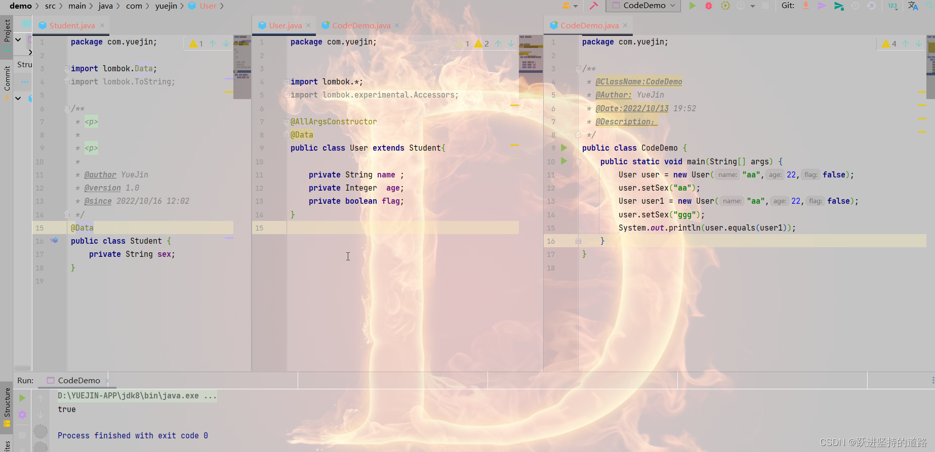Open the Code With Me users icon
Image resolution: width=935 pixels, height=452 pixels.
[x=570, y=6]
